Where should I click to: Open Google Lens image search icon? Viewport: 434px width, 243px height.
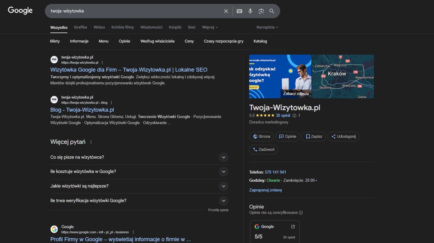point(261,11)
